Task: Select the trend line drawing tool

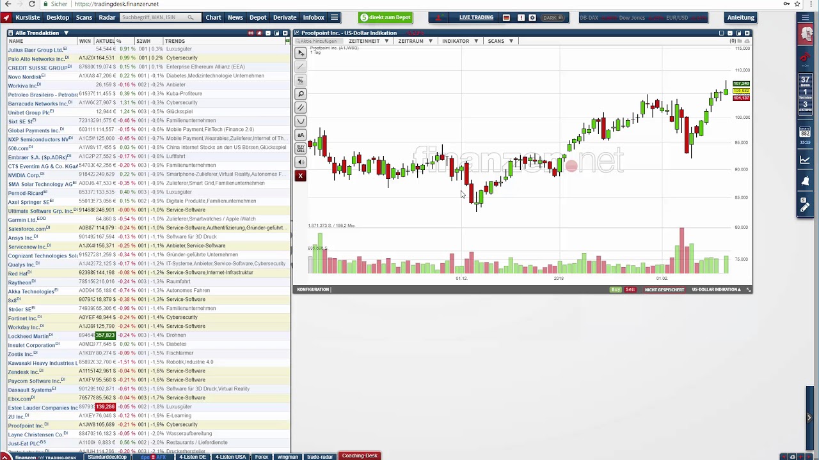Action: point(301,67)
